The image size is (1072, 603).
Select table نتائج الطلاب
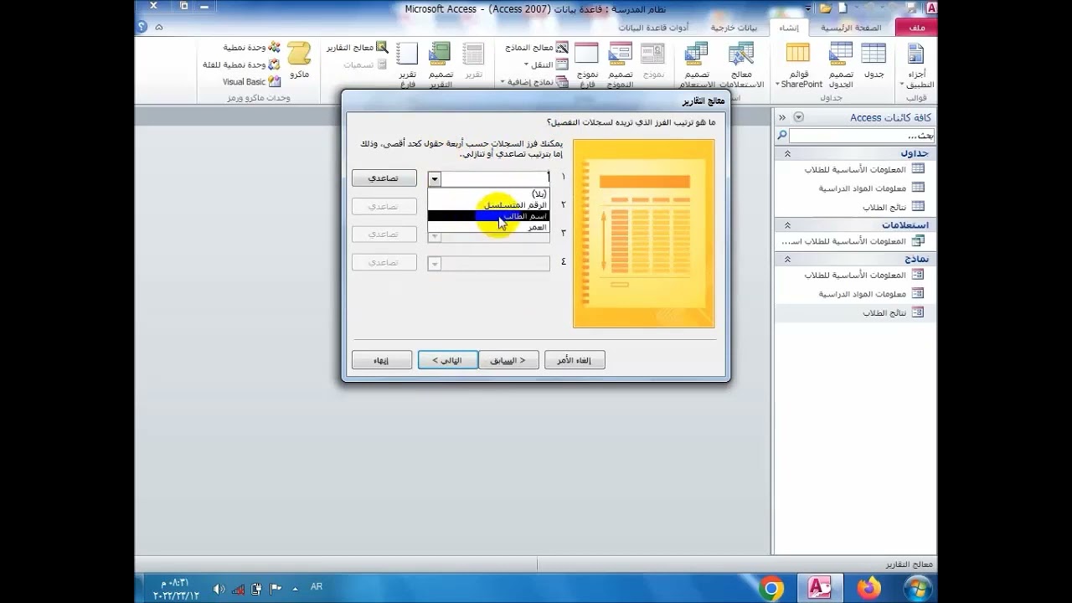tap(854, 207)
